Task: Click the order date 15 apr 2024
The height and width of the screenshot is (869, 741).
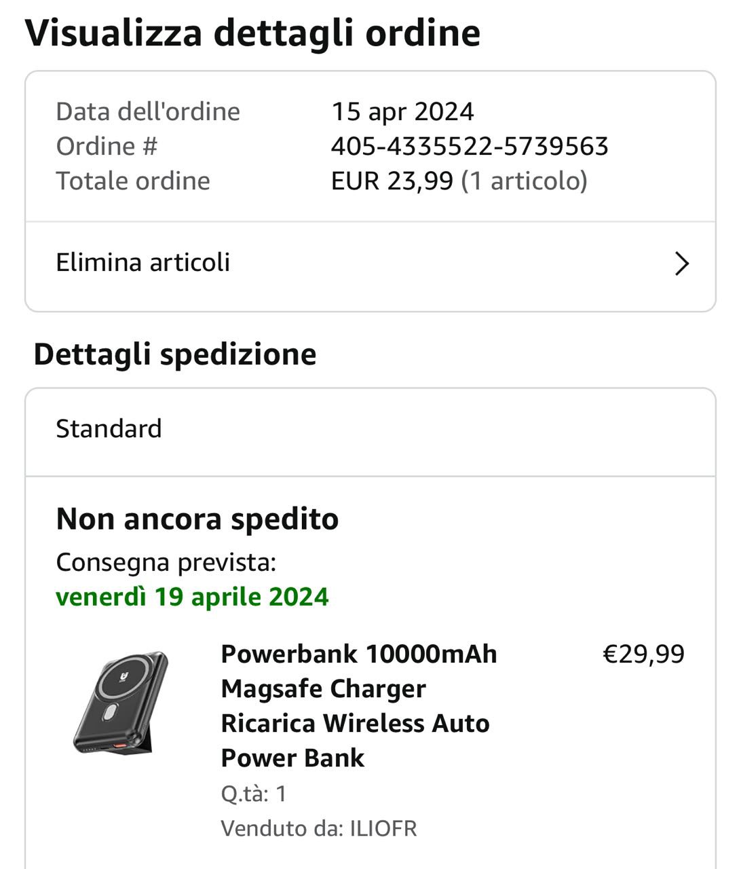Action: tap(402, 112)
